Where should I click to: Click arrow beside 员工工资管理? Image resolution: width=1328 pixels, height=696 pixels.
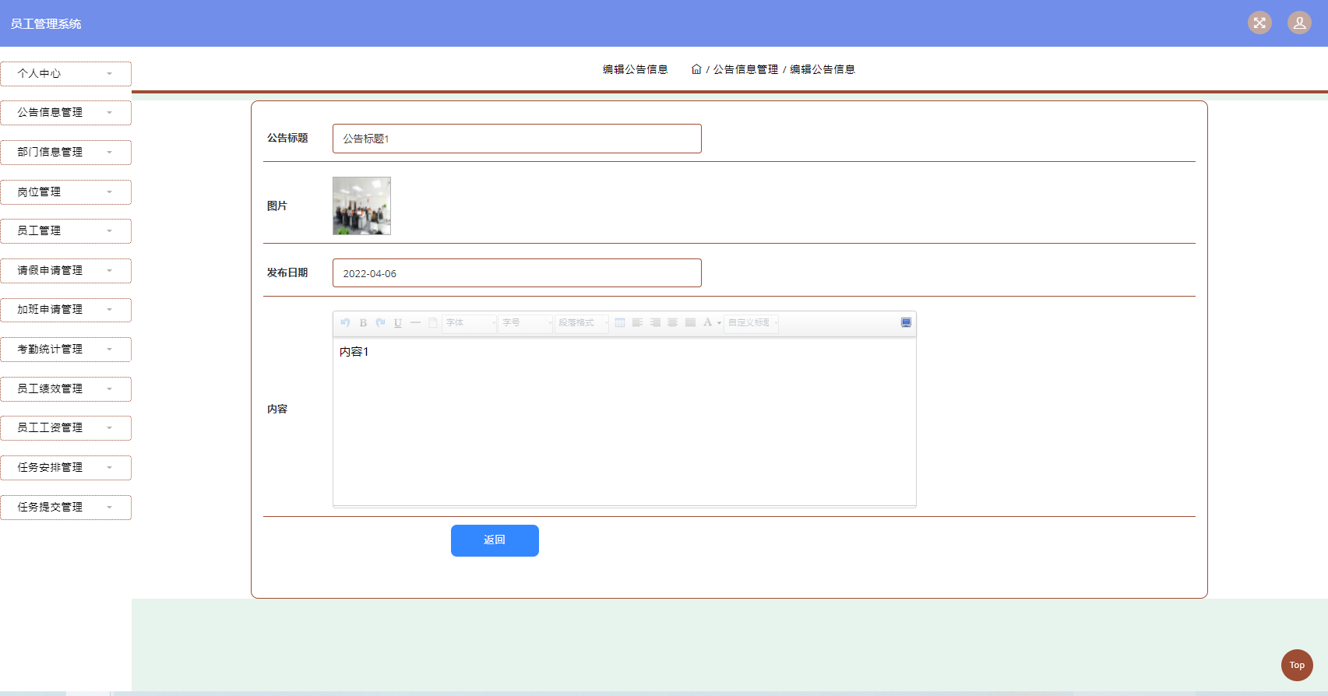click(x=109, y=427)
